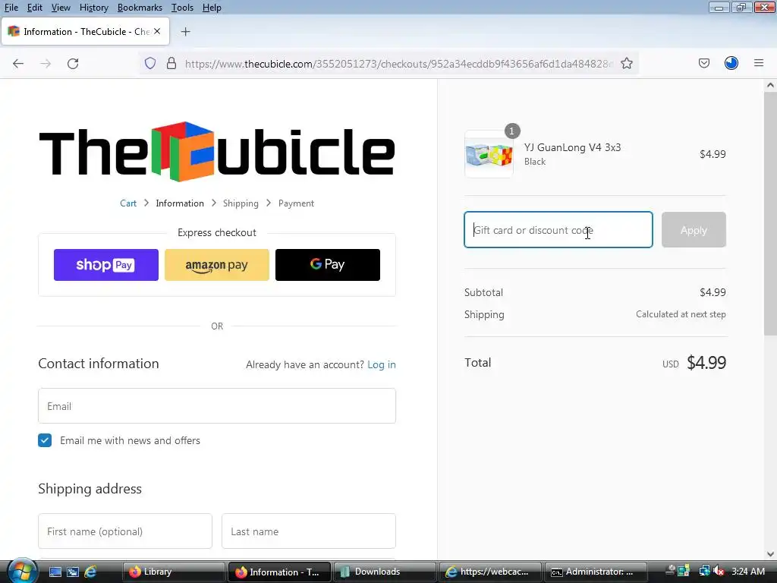Open the Tools menu
The width and height of the screenshot is (777, 583).
[x=182, y=8]
